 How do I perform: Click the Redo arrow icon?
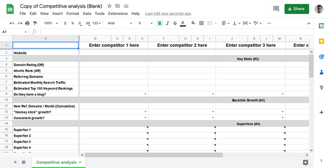tap(20, 23)
